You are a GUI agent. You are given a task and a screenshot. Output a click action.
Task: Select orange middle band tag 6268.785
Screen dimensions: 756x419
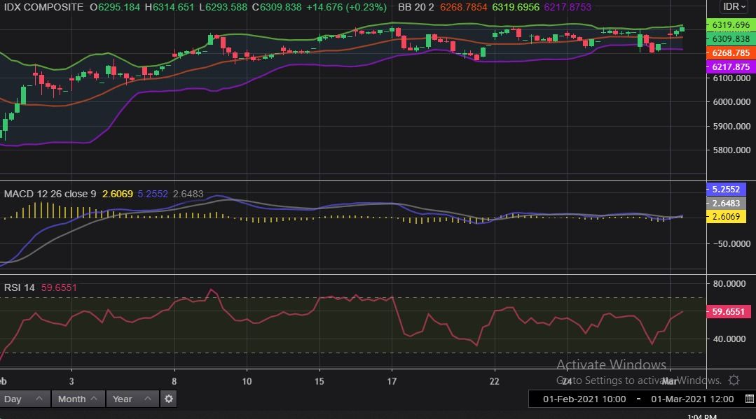[x=731, y=53]
